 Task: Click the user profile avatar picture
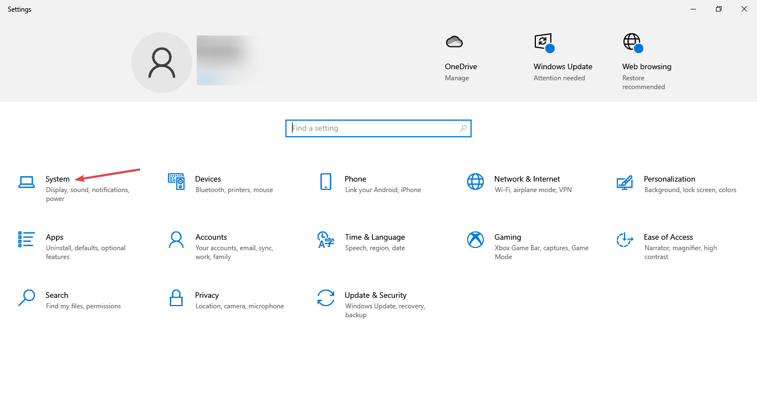(x=162, y=63)
